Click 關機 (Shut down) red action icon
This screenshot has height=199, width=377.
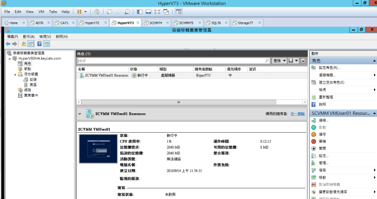(x=314, y=141)
